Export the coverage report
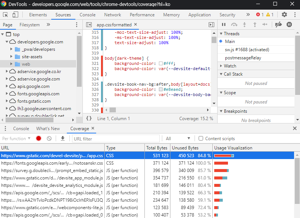 tap(63, 138)
